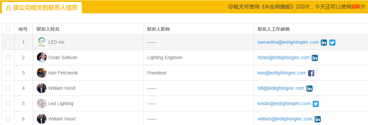
Task: Click Dylan Sullivan's profile photo
Action: coord(41,57)
